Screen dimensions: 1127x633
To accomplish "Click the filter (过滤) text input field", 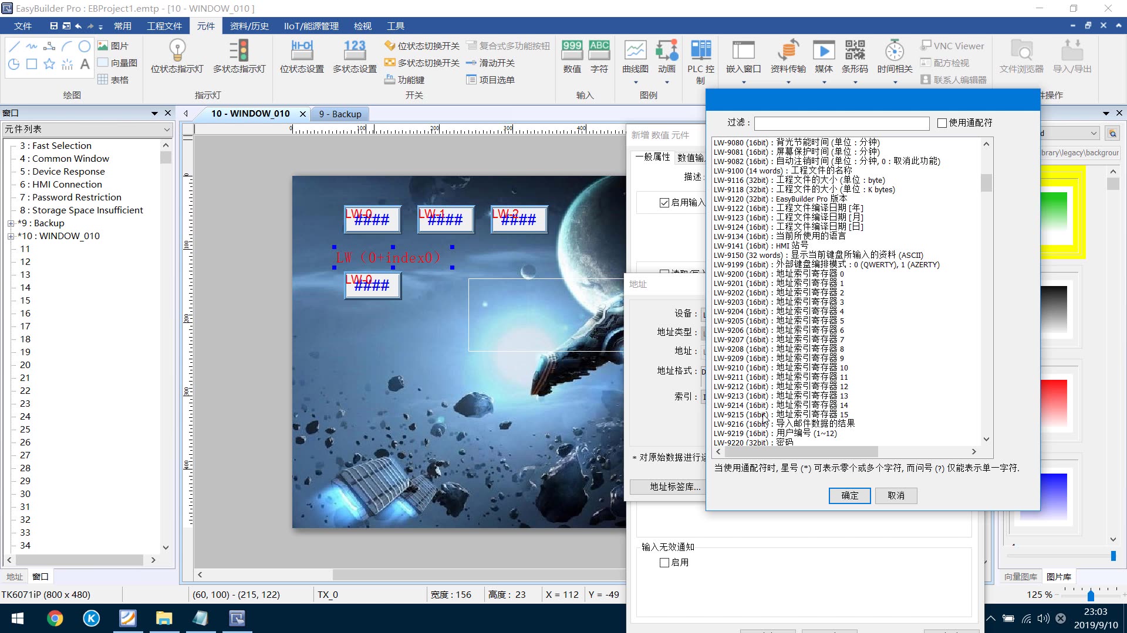I will pos(841,123).
